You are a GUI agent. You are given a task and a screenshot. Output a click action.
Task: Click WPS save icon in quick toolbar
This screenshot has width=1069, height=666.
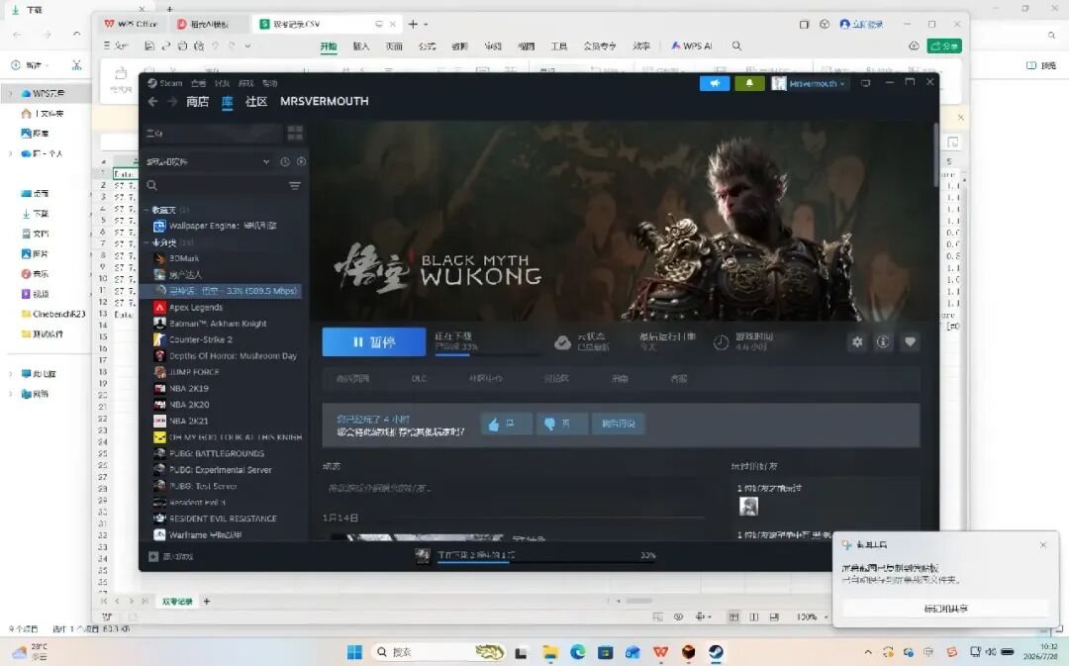click(149, 46)
